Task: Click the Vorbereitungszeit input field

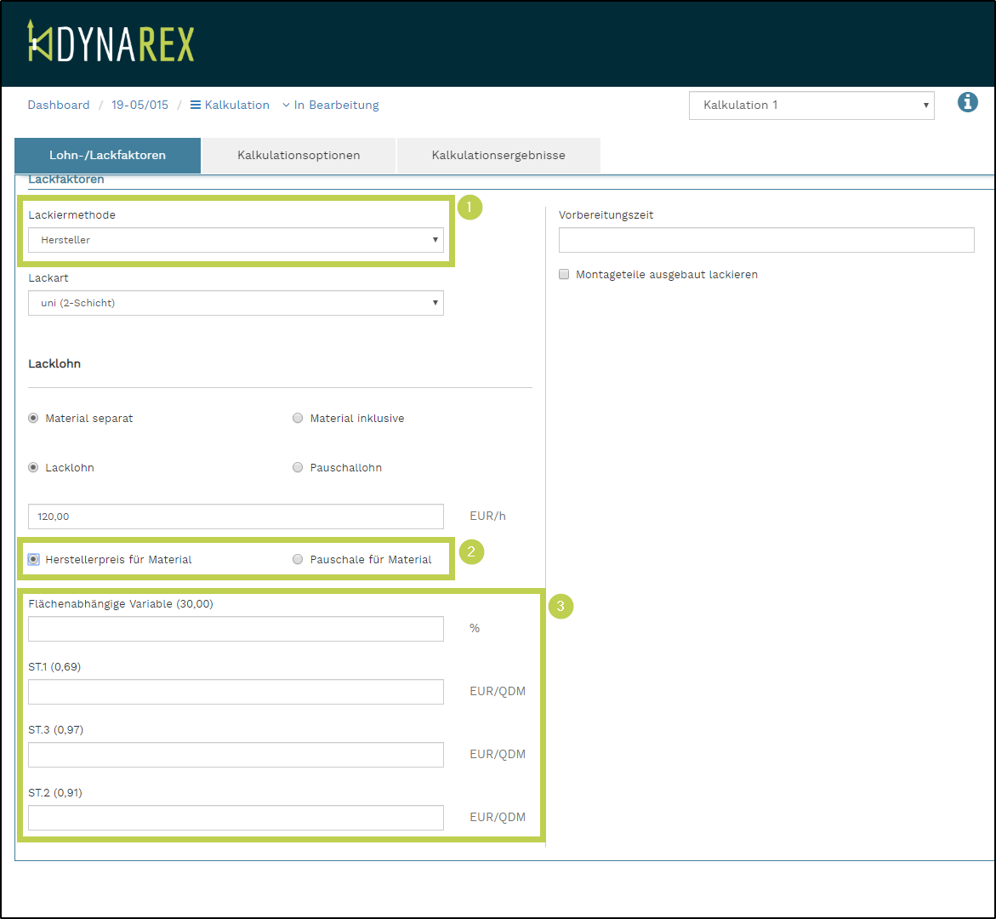Action: point(765,240)
